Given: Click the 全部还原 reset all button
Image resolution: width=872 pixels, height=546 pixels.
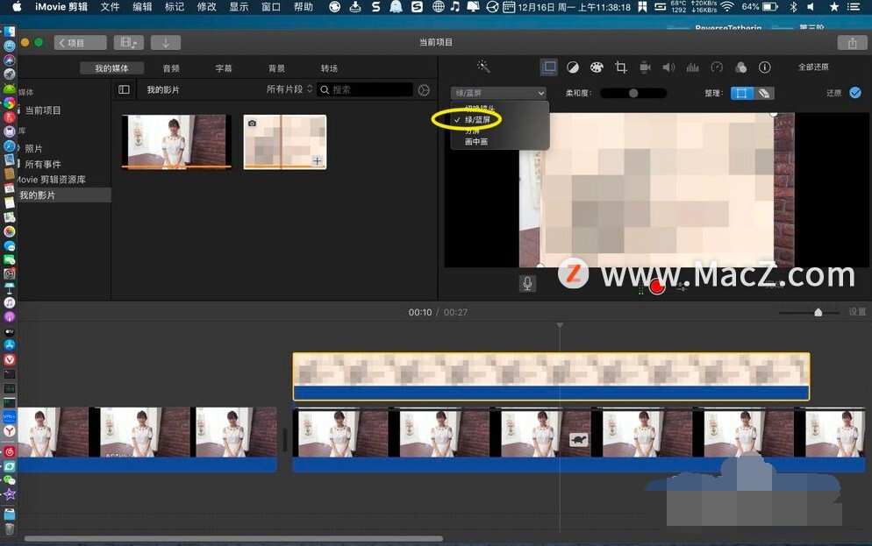Looking at the screenshot, I should click(x=813, y=67).
